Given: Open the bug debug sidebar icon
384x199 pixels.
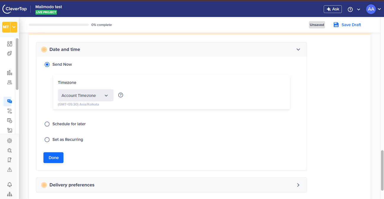Looking at the screenshot, I should click(x=9, y=150).
